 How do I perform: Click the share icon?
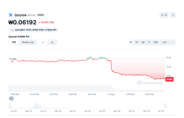[x=173, y=15]
